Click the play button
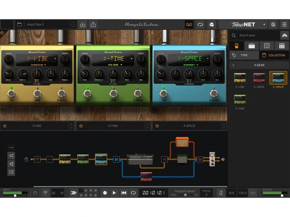The width and height of the screenshot is (290, 217). click(114, 193)
